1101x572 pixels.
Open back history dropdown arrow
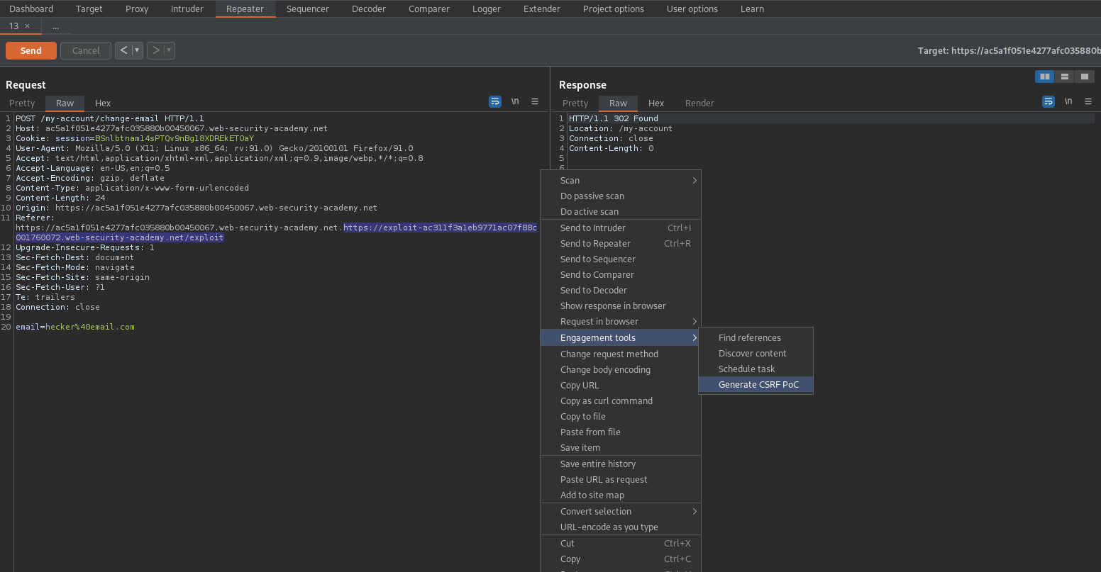pyautogui.click(x=138, y=50)
